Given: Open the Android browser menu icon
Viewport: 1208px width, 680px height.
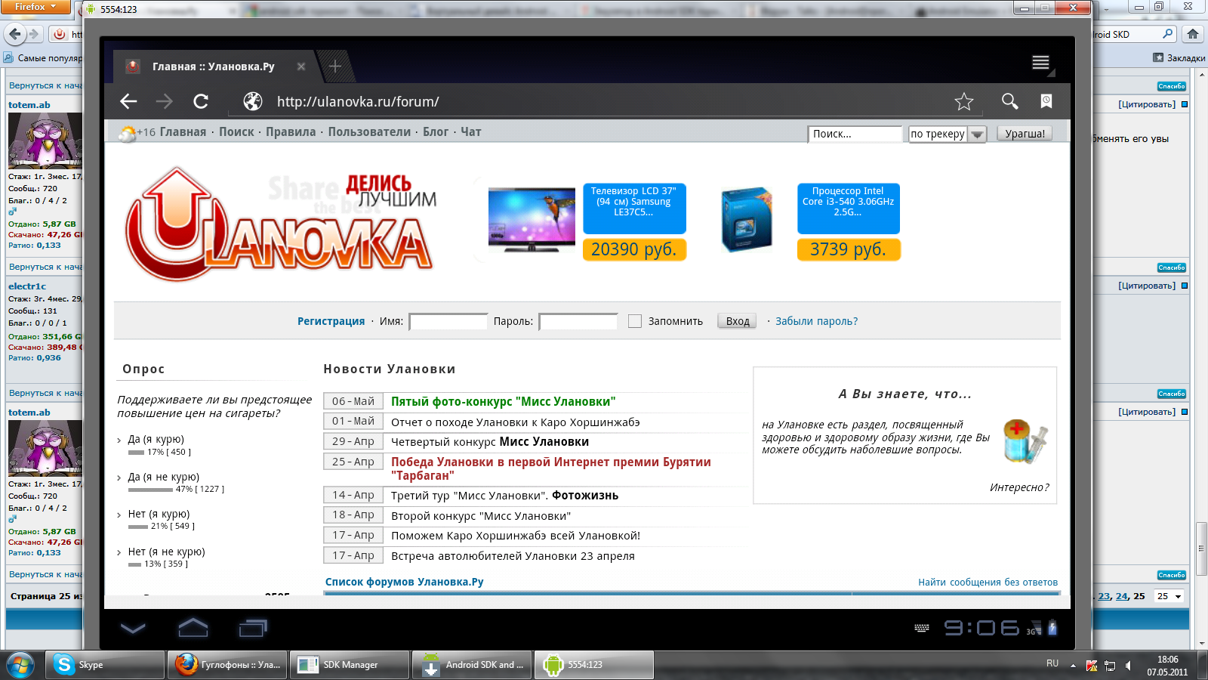Looking at the screenshot, I should 1040,63.
